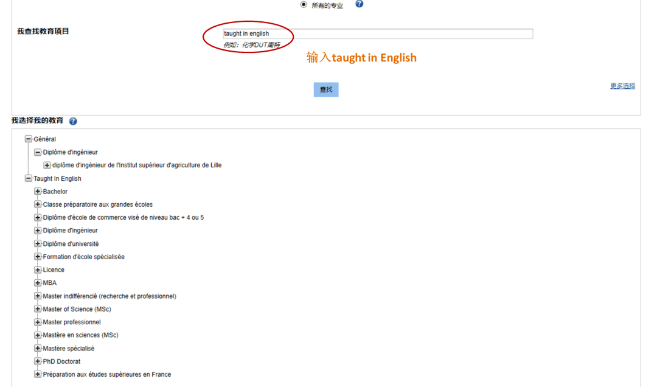The height and width of the screenshot is (387, 657).
Task: Click the help icon beside 所有的专业
Action: click(359, 4)
